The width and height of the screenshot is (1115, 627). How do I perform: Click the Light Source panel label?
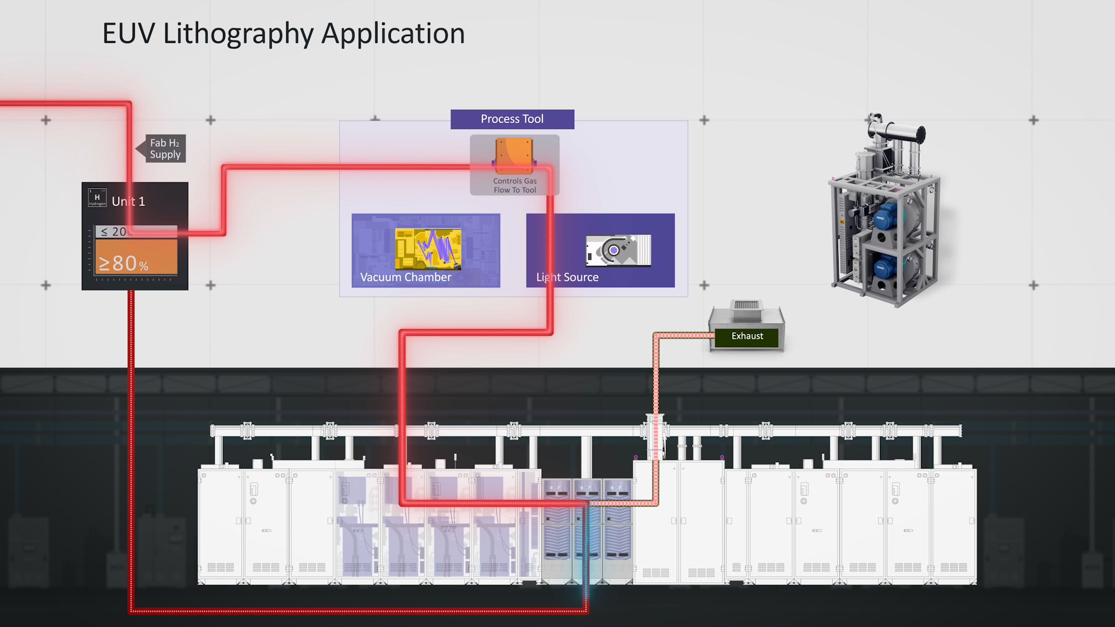point(567,278)
